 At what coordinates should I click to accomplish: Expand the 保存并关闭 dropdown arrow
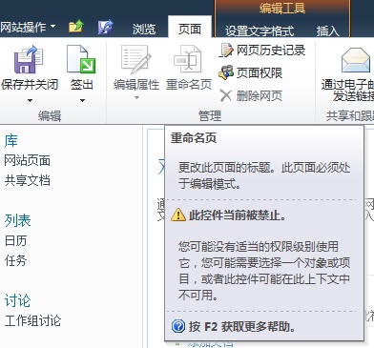click(30, 100)
